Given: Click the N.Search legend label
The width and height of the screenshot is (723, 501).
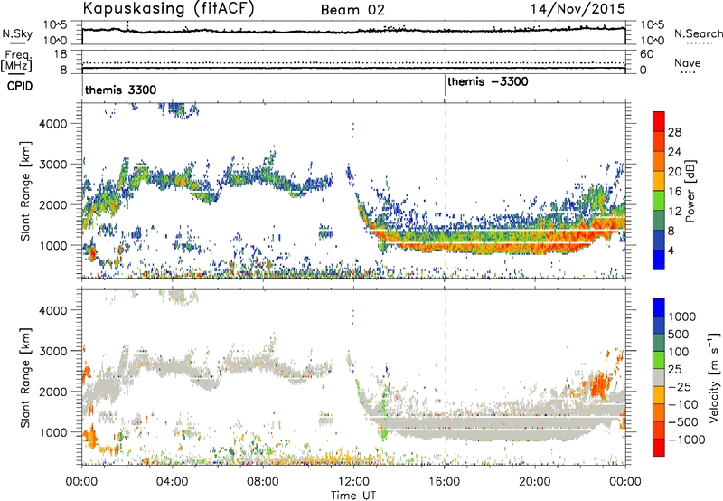Looking at the screenshot, I should (698, 33).
